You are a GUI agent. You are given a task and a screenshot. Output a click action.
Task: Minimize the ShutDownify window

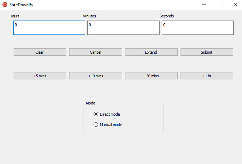(x=204, y=5)
